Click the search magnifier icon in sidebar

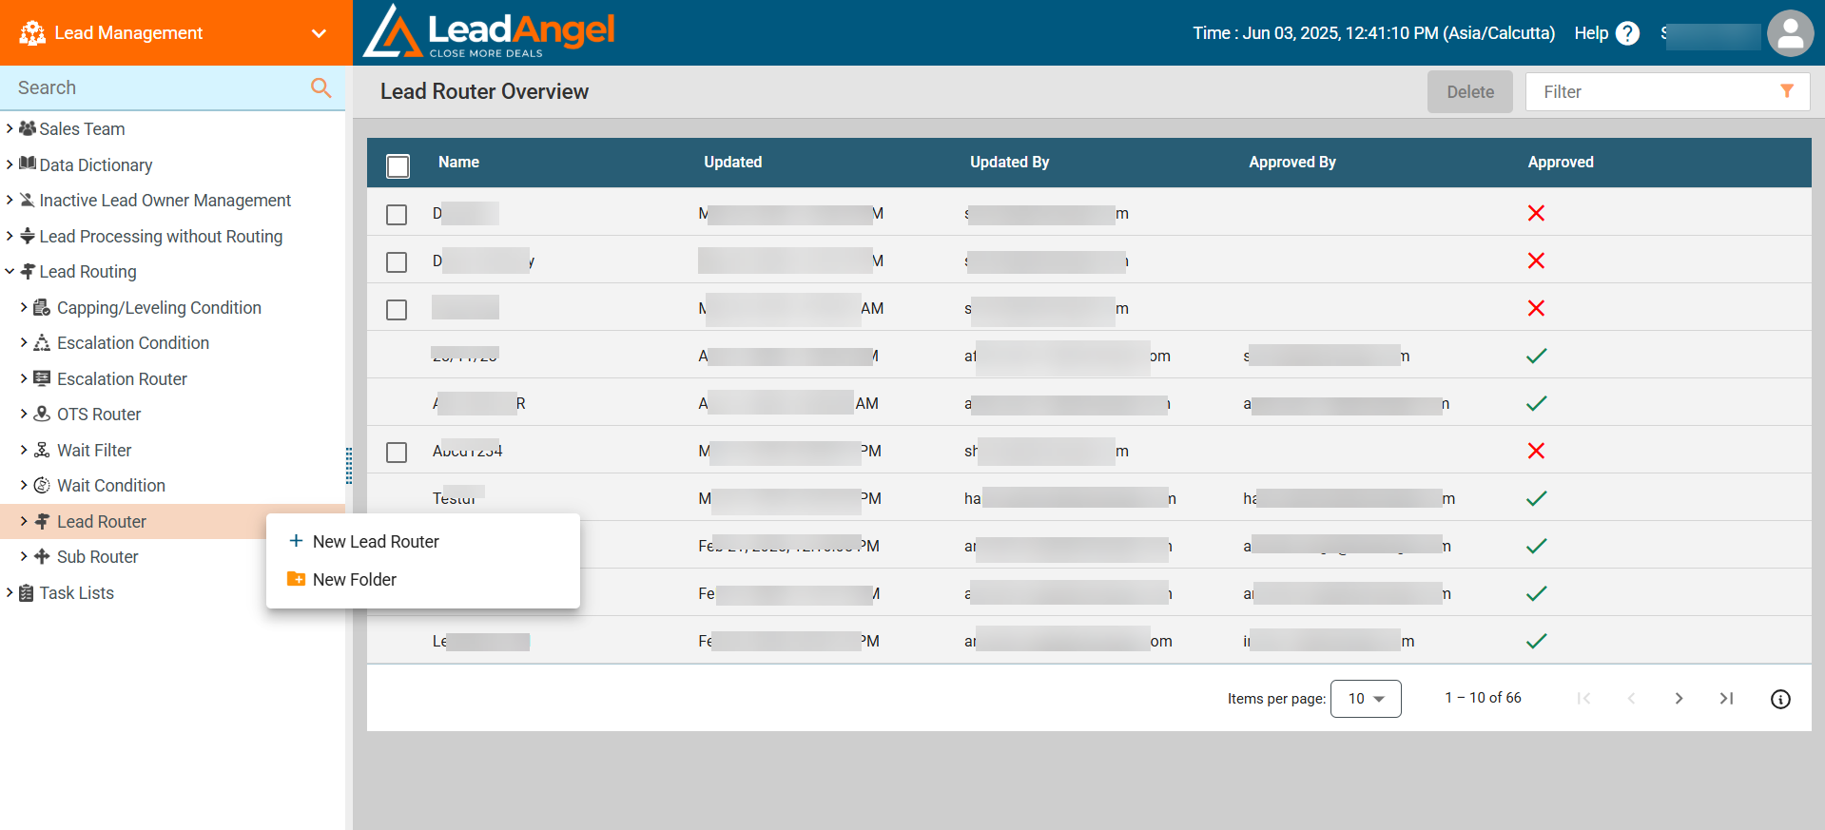click(x=321, y=87)
